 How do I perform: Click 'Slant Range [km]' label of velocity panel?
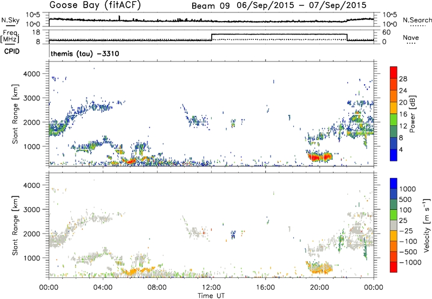[x=15, y=225]
